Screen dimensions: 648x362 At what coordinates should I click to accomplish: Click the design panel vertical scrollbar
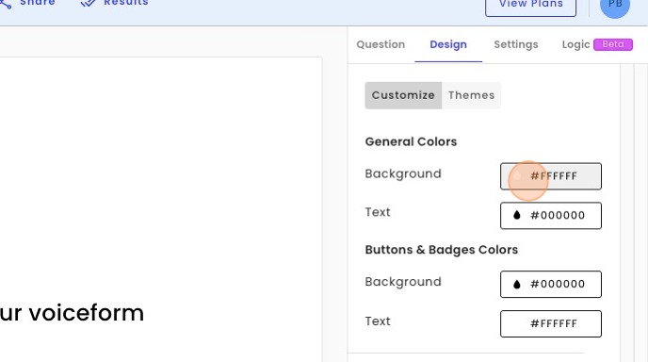[x=627, y=213]
